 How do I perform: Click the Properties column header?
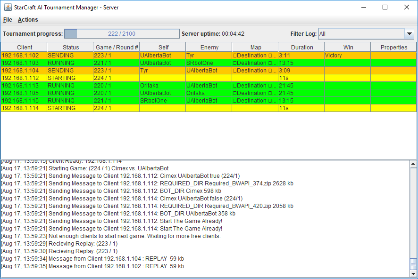pos(393,48)
